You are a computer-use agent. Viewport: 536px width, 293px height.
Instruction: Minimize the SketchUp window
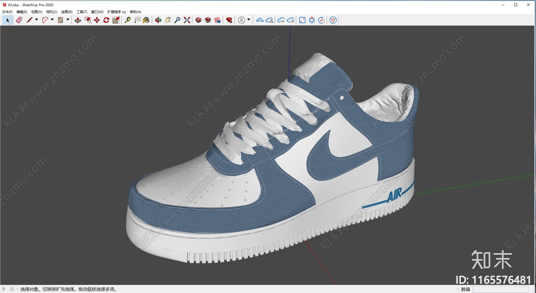tap(503, 5)
